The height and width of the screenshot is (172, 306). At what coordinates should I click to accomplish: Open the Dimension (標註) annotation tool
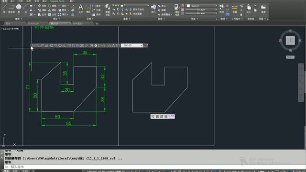[88, 9]
